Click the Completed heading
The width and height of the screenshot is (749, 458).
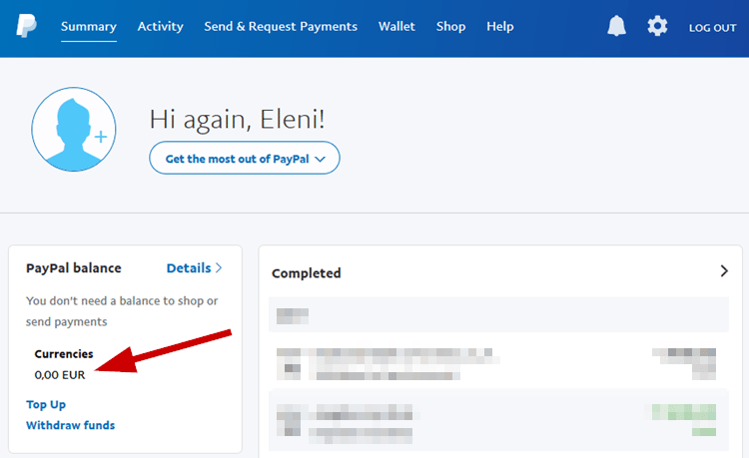307,273
